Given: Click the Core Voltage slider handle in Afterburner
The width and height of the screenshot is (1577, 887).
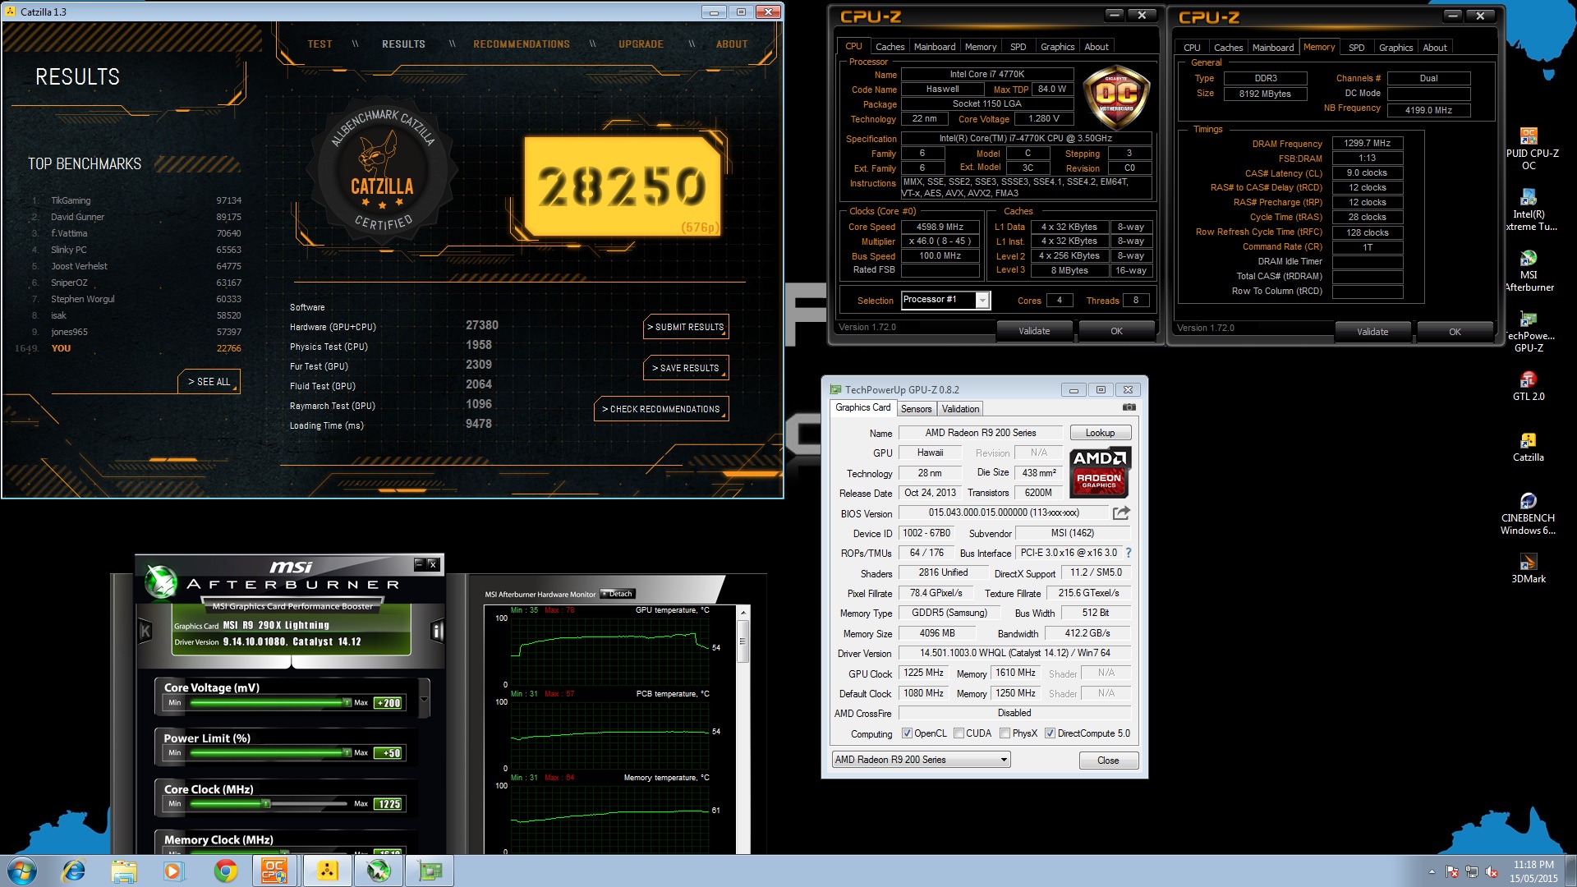Looking at the screenshot, I should click(x=347, y=703).
